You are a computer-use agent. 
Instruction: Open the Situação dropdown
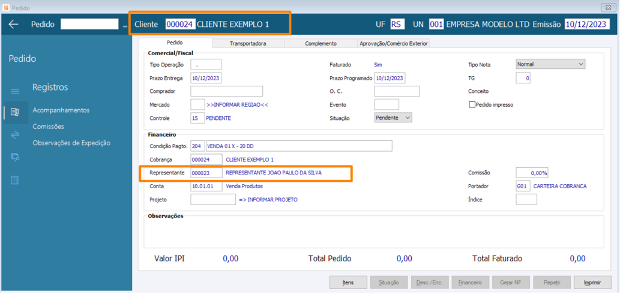pos(393,118)
